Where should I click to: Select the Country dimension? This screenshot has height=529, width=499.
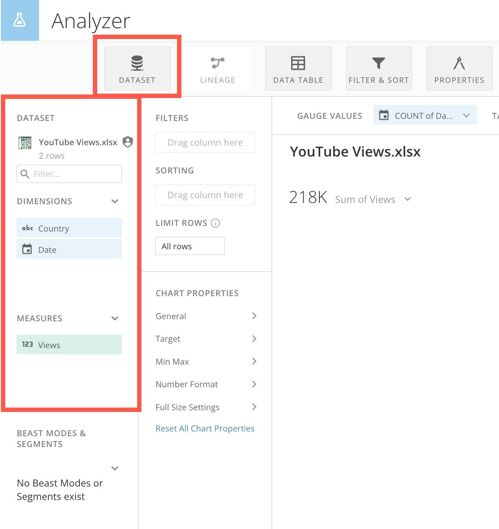69,228
